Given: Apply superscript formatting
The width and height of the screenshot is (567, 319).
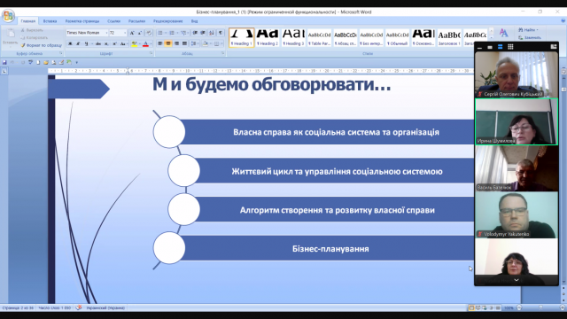Looking at the screenshot, I should pos(114,43).
